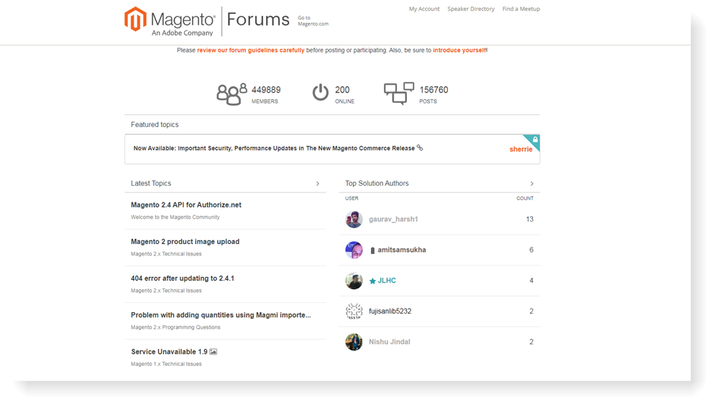Click the USER column header
This screenshot has width=719, height=409.
click(x=352, y=199)
